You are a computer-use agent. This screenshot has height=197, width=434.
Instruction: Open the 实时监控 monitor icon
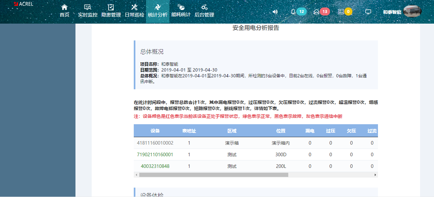pyautogui.click(x=87, y=7)
